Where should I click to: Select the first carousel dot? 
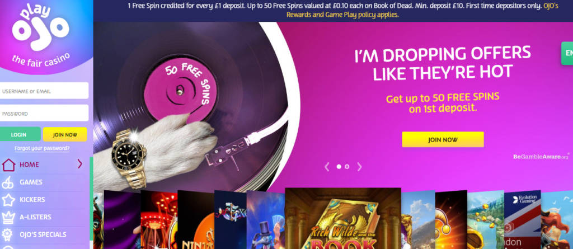(x=339, y=167)
